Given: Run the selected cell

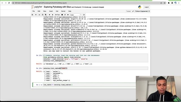Looking at the screenshot, I should click(58, 15).
